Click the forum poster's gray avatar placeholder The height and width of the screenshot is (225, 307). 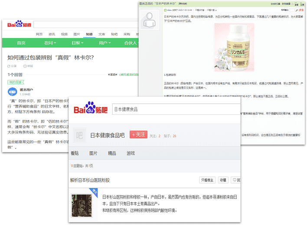pyautogui.click(x=150, y=20)
